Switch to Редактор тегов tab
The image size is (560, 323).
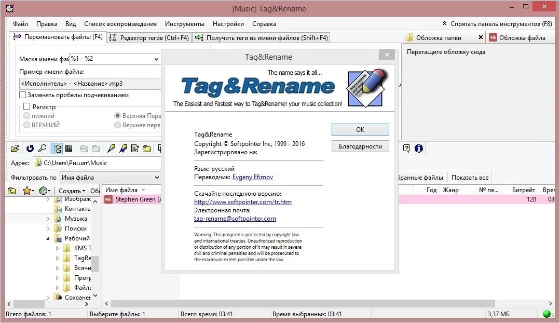coord(149,37)
